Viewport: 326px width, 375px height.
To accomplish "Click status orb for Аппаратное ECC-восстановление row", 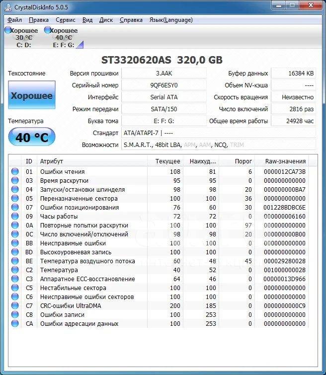I will 15,278.
